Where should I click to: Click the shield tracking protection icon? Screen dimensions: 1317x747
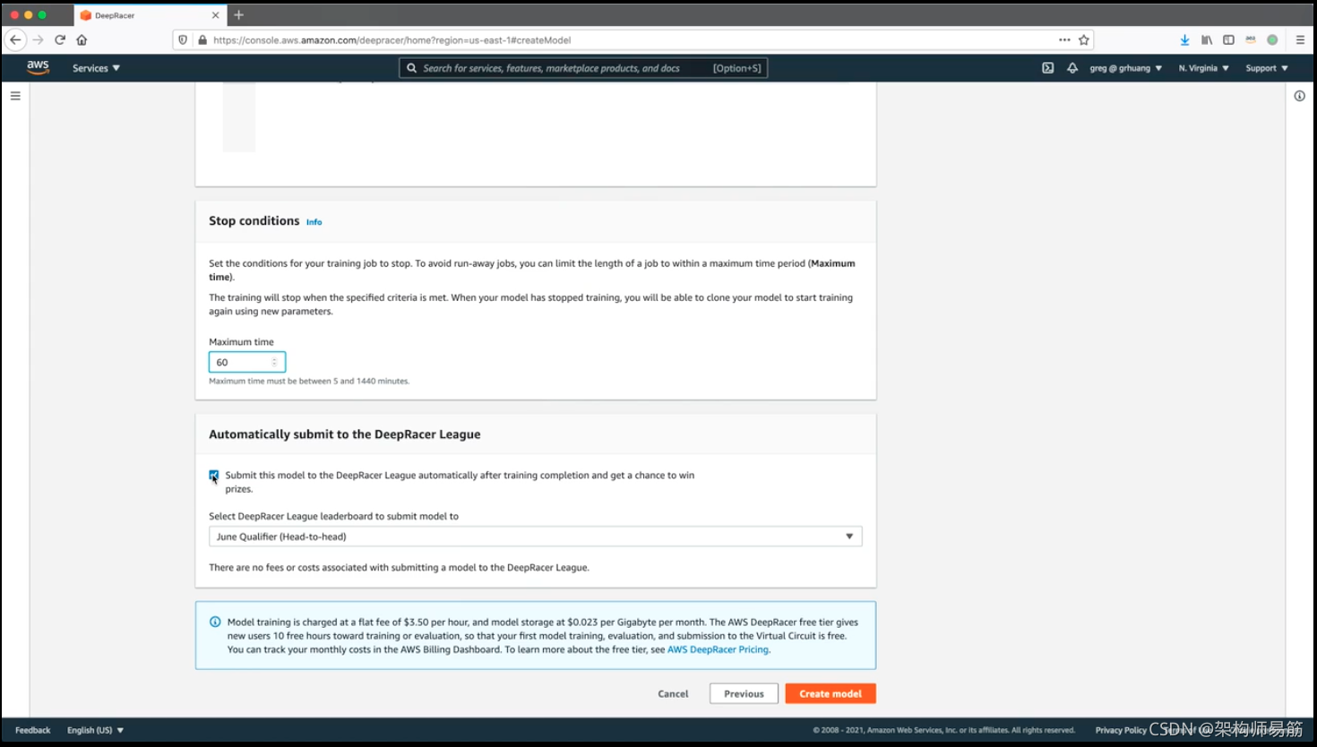coord(183,39)
